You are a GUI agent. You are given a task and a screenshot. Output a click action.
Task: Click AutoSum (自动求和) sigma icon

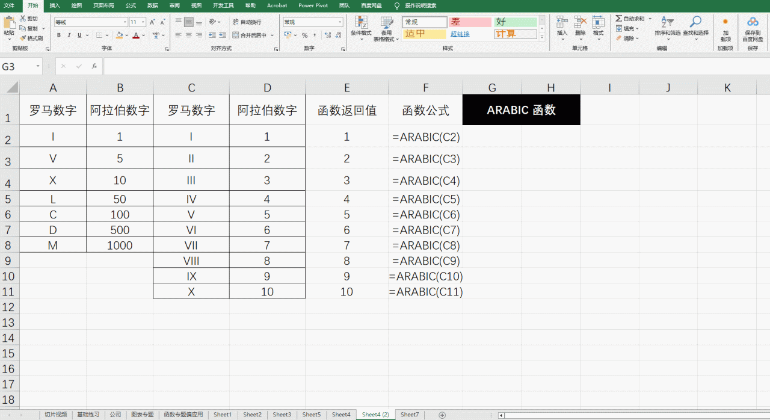click(x=618, y=19)
